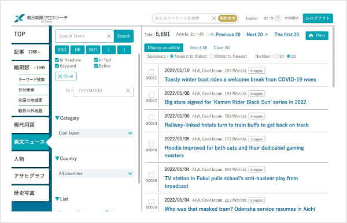347x223 pixels.
Task: Insert NOT operator
Action: pyautogui.click(x=93, y=50)
